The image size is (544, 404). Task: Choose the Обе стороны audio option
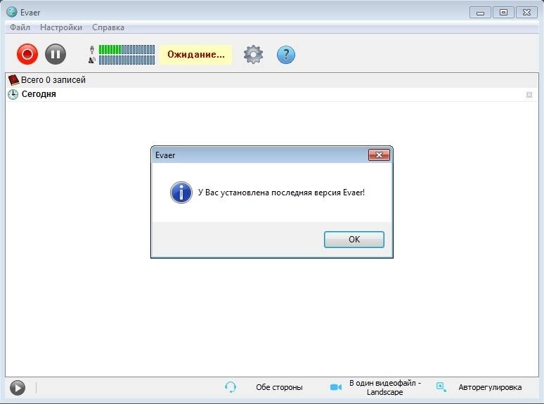point(279,387)
